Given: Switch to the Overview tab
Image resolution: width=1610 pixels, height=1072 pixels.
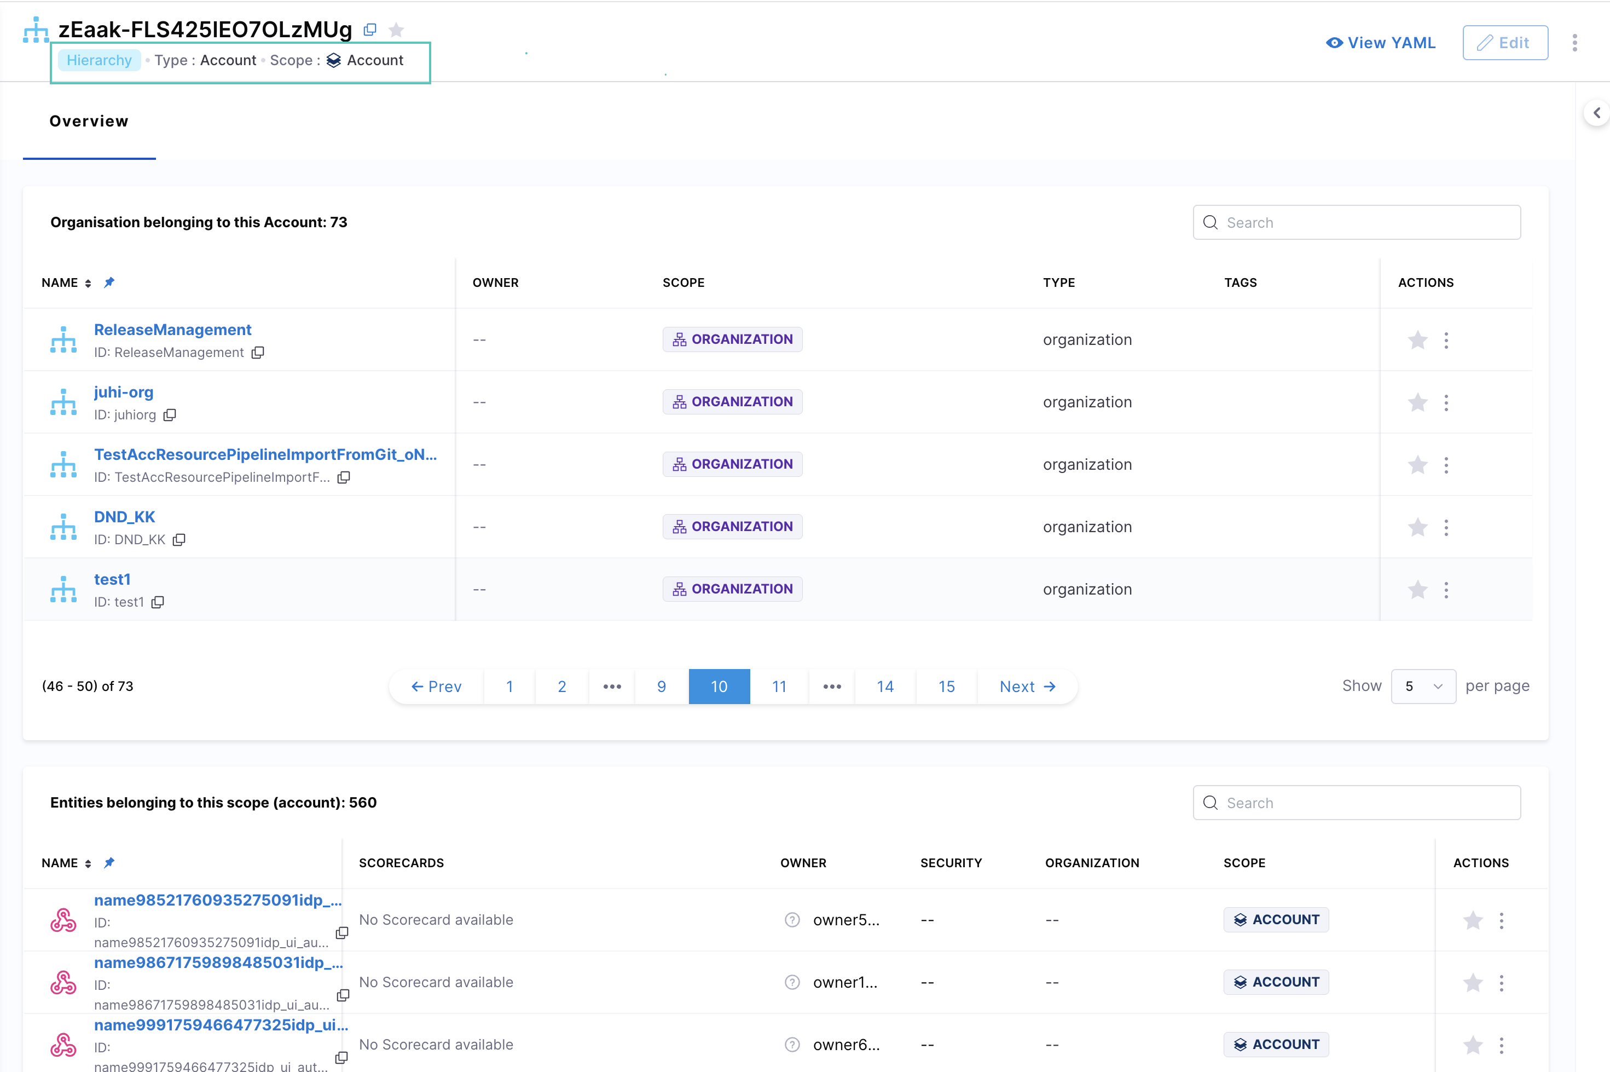Looking at the screenshot, I should (89, 122).
